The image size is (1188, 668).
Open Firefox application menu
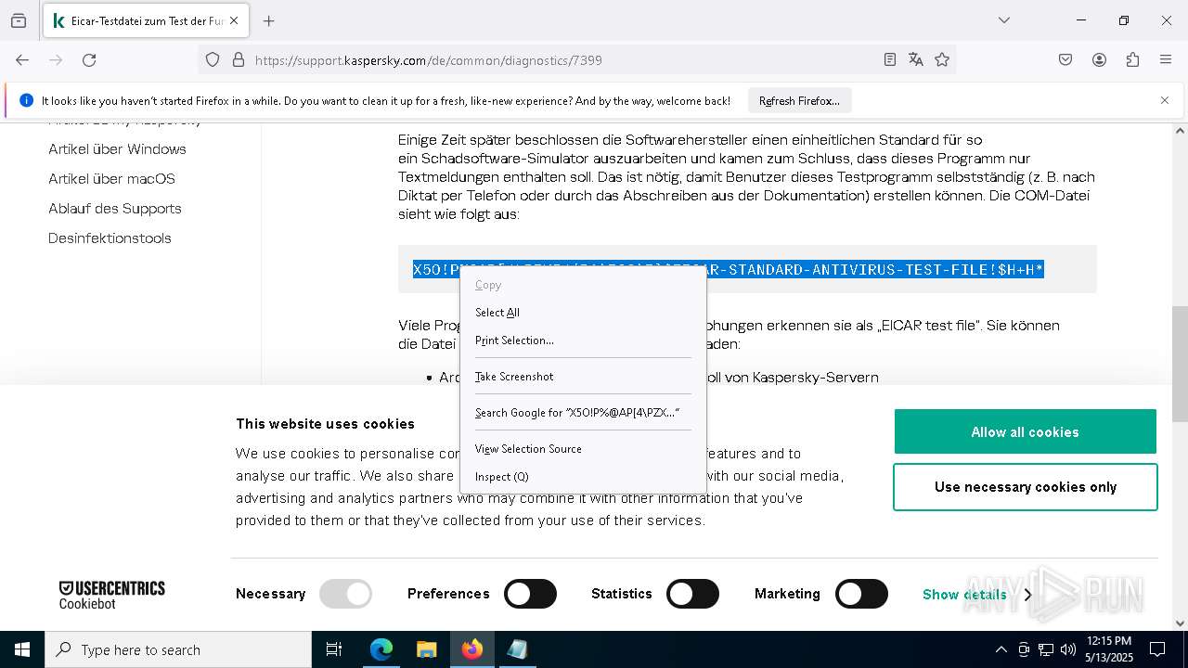point(1166,59)
